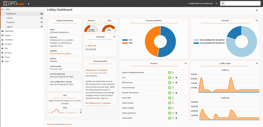Expand the Services sidebar menu
This screenshot has width=263, height=127.
(22, 53)
